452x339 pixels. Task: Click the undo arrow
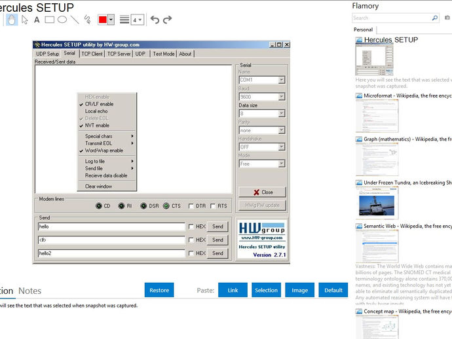point(155,20)
